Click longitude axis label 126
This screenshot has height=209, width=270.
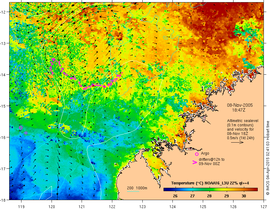[x=233, y=207]
